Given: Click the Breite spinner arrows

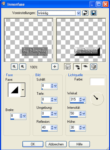Looking at the screenshot, I should 21,116.
